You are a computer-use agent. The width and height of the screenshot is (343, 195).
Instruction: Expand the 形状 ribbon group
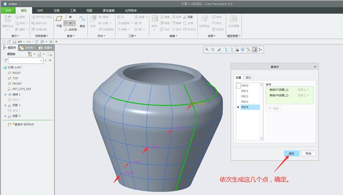point(101,35)
